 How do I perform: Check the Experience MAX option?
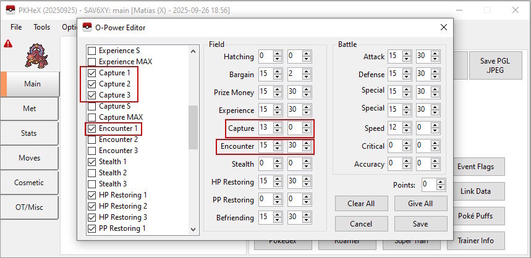pyautogui.click(x=92, y=62)
